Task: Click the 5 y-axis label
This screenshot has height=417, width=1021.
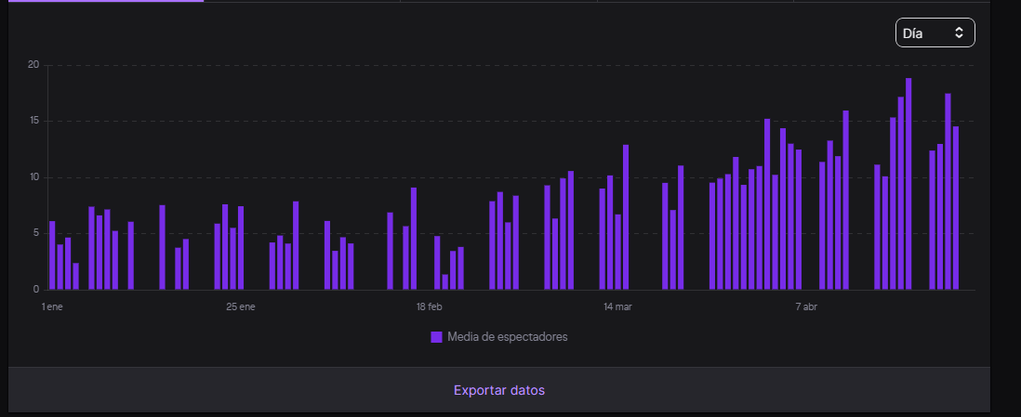Action: tap(36, 233)
